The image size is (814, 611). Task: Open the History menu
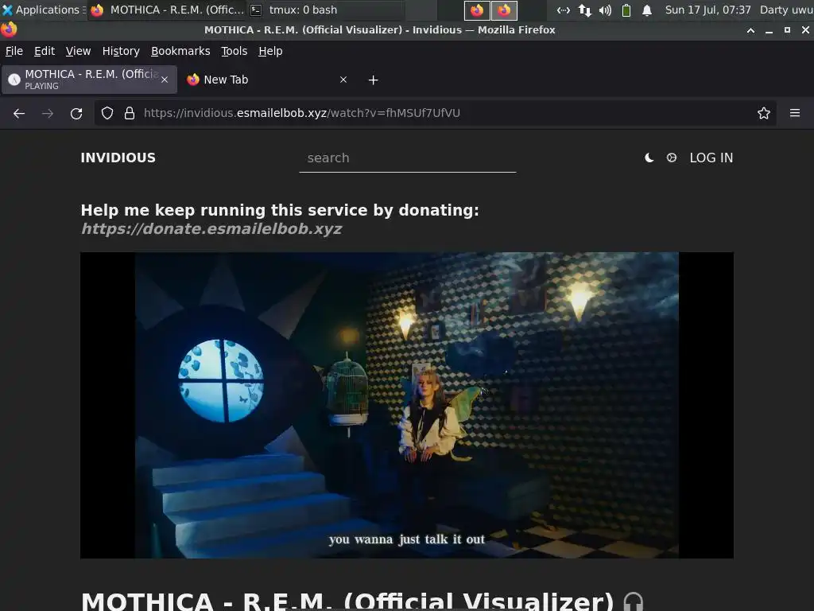pos(121,51)
